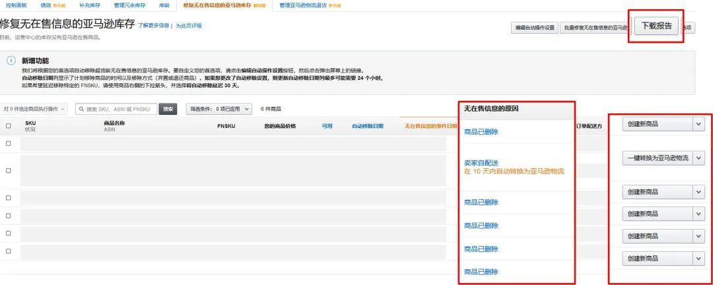
Task: Click the 批量修复无在售信息的亚马逊 button
Action: pos(595,28)
